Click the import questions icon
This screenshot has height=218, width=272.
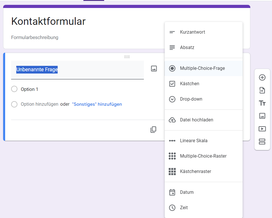[x=262, y=90]
